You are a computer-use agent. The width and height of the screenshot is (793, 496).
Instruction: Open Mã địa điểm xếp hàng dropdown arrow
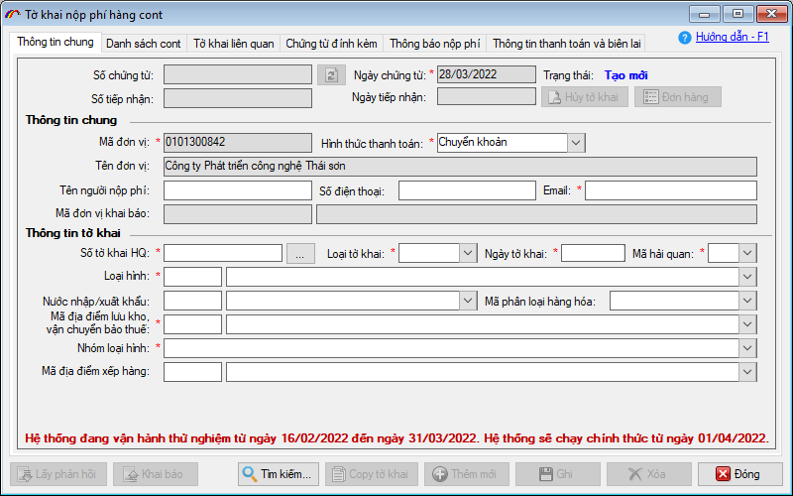click(747, 372)
